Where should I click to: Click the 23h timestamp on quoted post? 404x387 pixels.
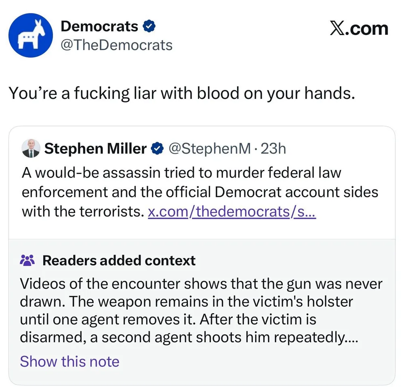pos(273,149)
